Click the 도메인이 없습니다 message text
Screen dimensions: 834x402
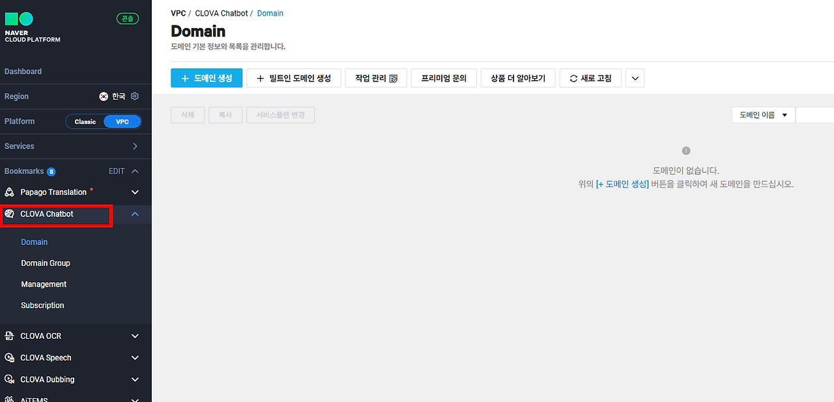click(686, 171)
